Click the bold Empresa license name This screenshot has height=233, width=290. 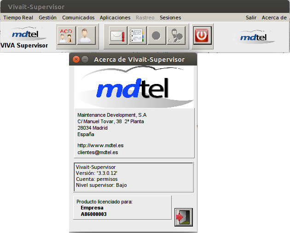point(92,208)
